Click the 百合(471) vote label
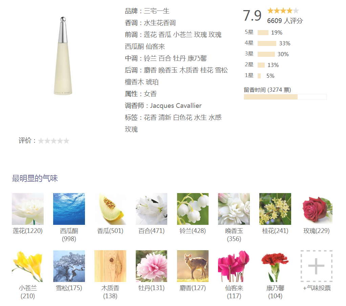 pyautogui.click(x=152, y=231)
